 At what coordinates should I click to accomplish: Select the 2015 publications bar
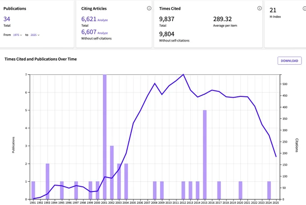[x=205, y=155]
